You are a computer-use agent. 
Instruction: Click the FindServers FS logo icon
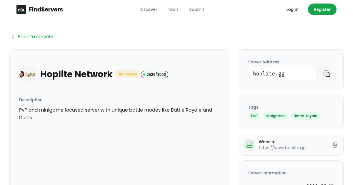pyautogui.click(x=21, y=9)
